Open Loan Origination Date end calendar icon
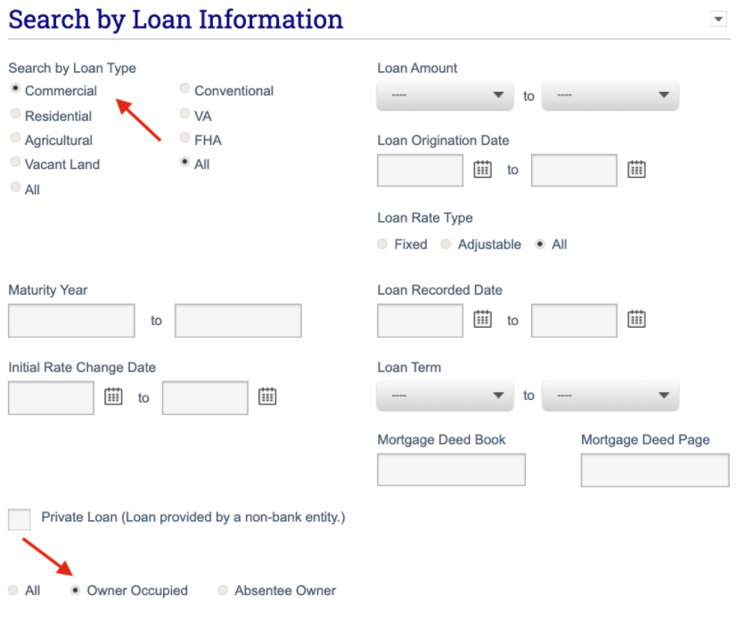 click(636, 169)
